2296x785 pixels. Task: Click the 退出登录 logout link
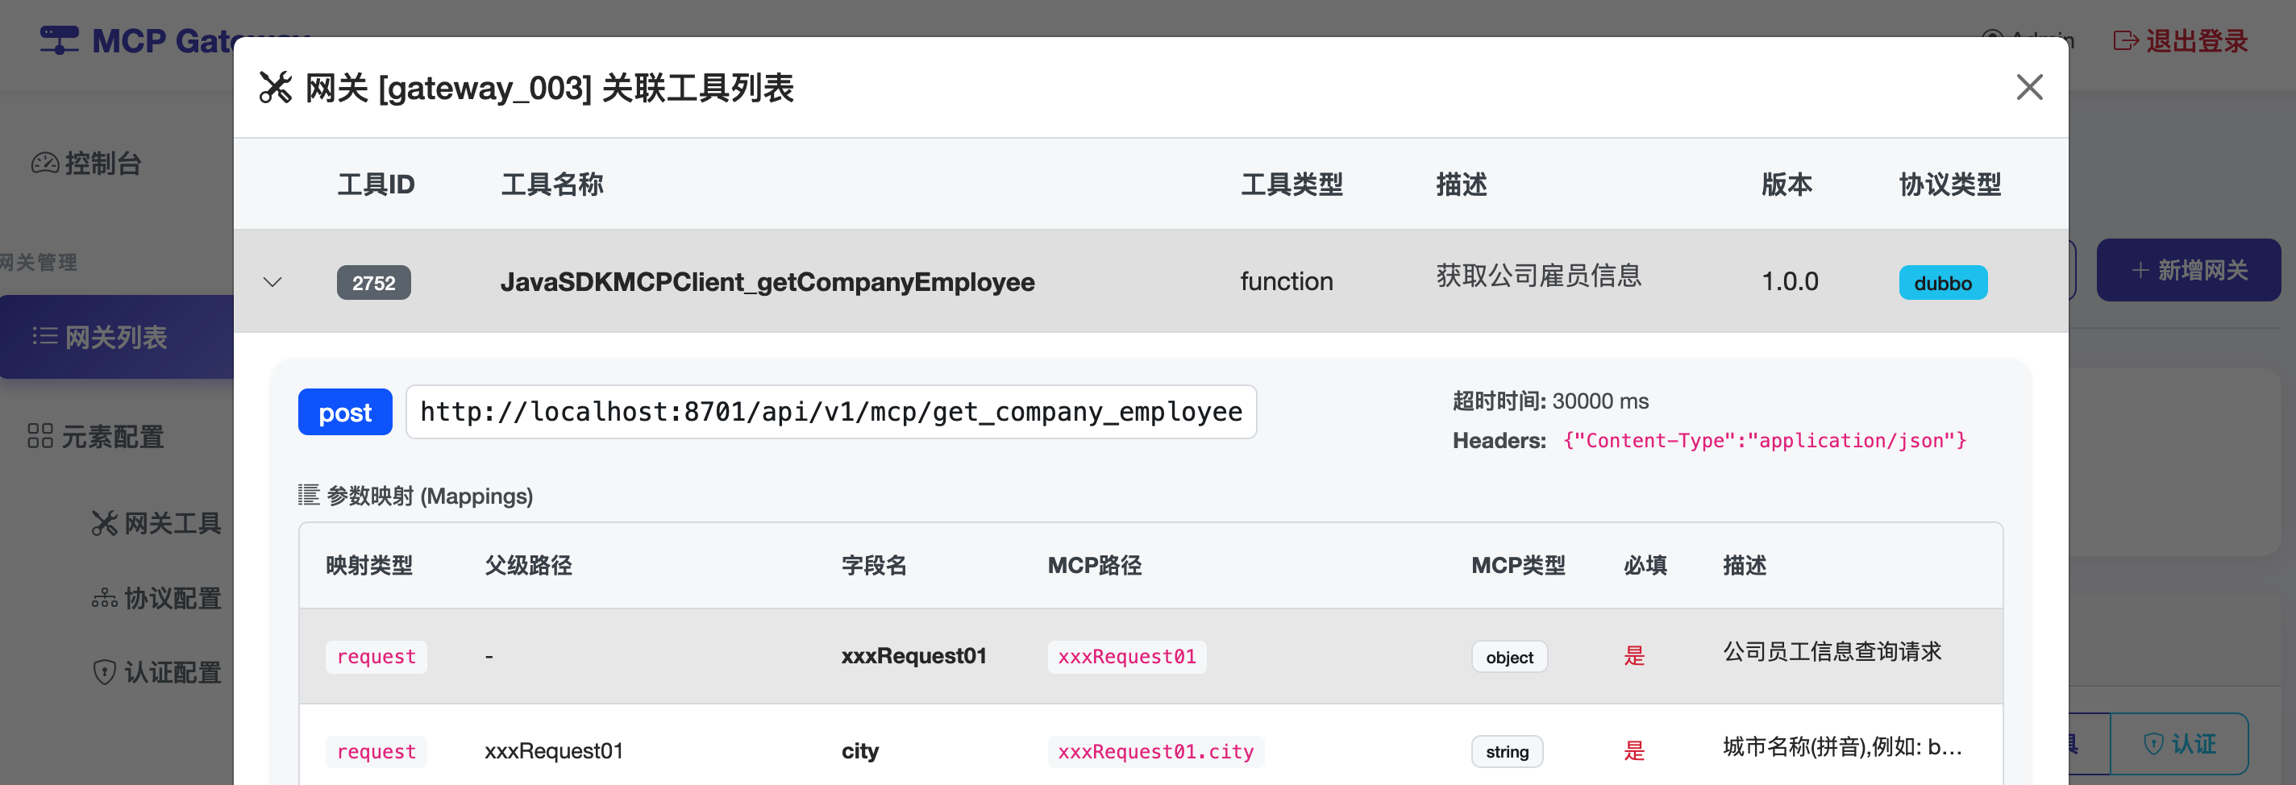[2180, 41]
